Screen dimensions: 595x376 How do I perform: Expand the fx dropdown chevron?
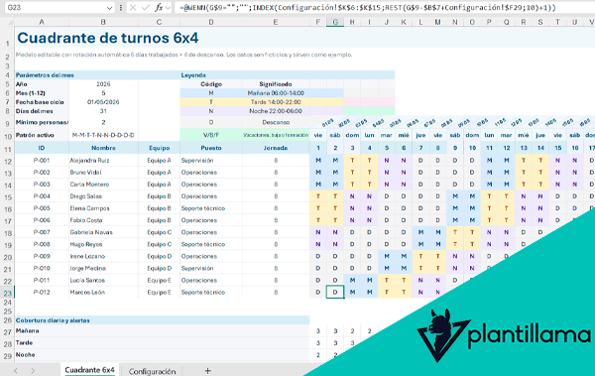(x=168, y=8)
